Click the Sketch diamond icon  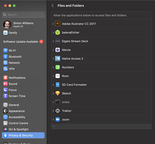[58, 93]
